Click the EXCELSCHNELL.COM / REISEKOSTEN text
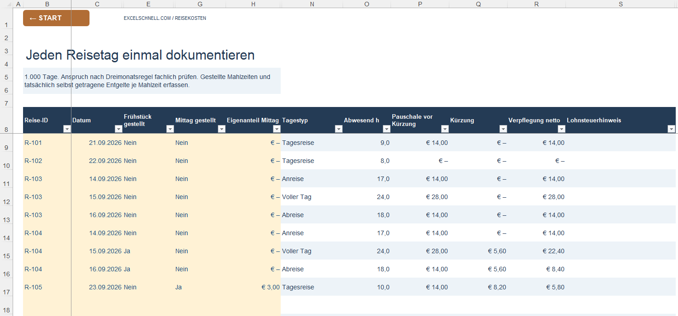The width and height of the screenshot is (678, 316). click(x=165, y=19)
